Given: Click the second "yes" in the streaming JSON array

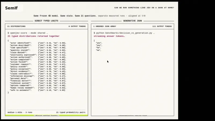Looking at the screenshot, I should tap(99, 45).
